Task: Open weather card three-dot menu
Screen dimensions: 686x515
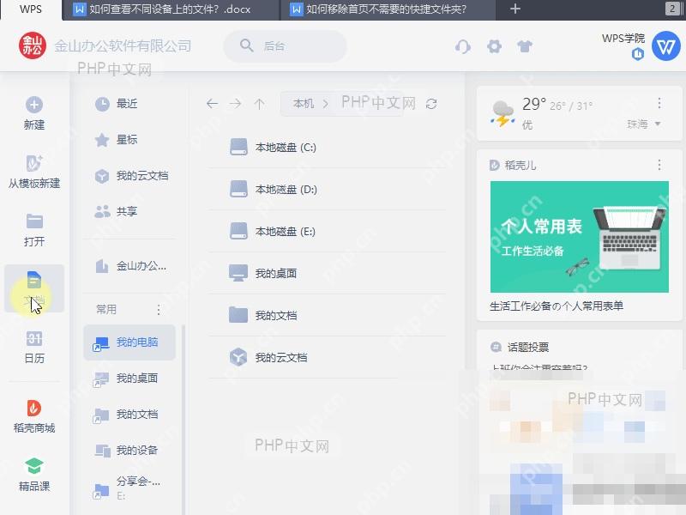Action: [659, 103]
